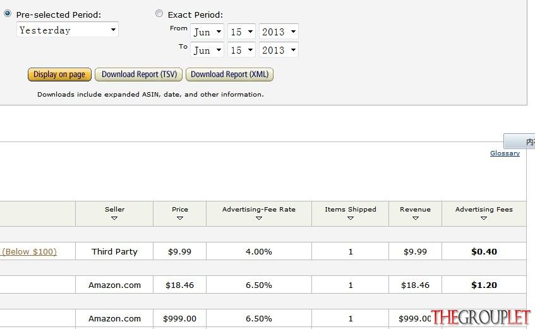
Task: Click the partially visible tab at right edge
Action: pos(520,141)
